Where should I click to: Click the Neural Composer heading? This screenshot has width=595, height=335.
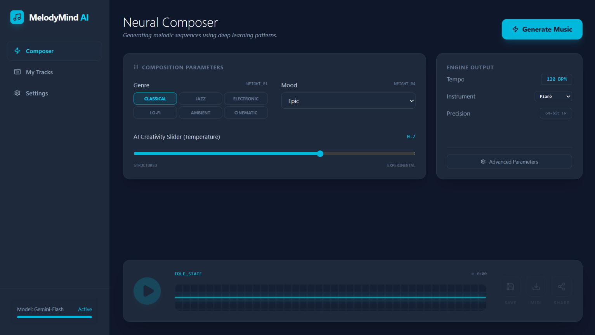click(170, 23)
